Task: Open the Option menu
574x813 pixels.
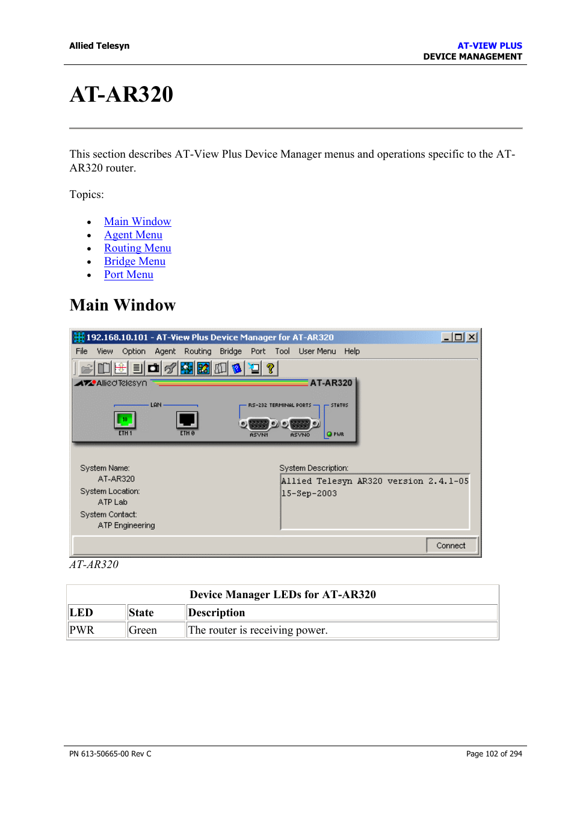Action: tap(134, 351)
